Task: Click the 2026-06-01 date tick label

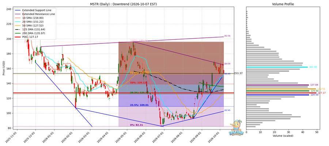Action: (x=140, y=137)
